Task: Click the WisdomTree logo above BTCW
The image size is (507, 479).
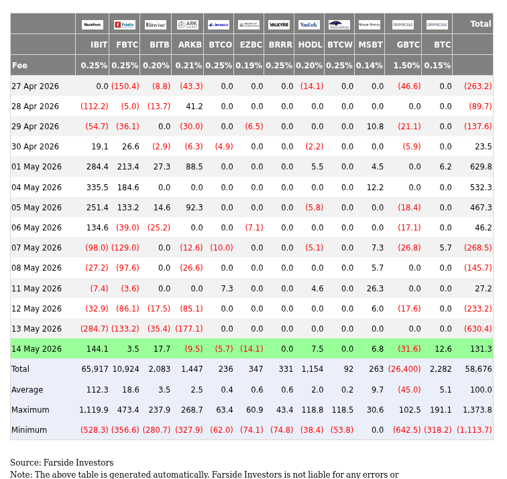Action: coord(339,25)
